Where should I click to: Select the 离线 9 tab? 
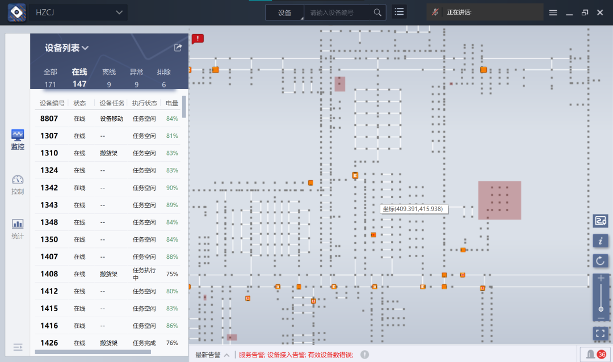pos(109,78)
